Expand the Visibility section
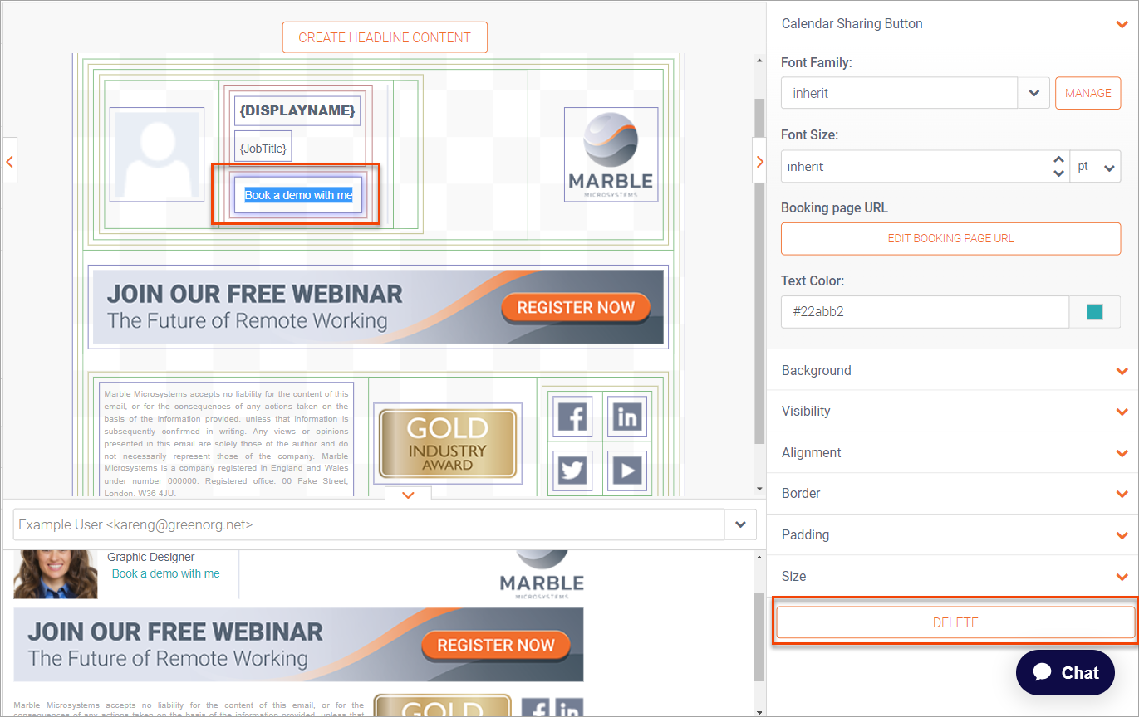The height and width of the screenshot is (717, 1139). pyautogui.click(x=952, y=411)
